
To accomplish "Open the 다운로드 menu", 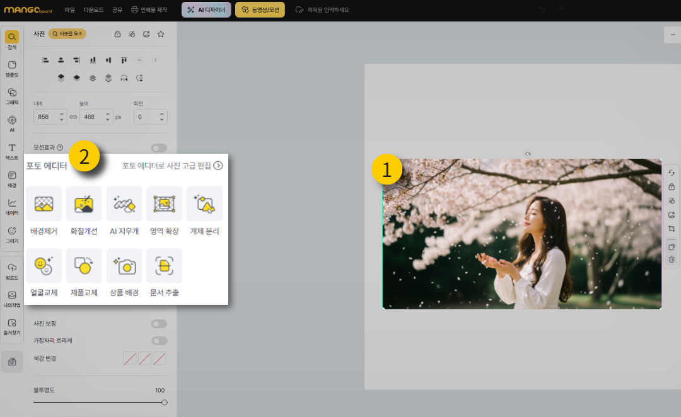I will pos(93,10).
